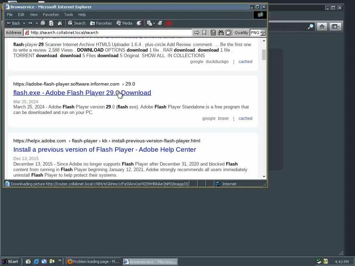The height and width of the screenshot is (266, 355).
Task: Click the Back navigation button
Action: pos(14,23)
